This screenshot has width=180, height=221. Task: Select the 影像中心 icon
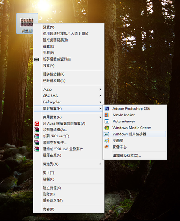[107, 147]
